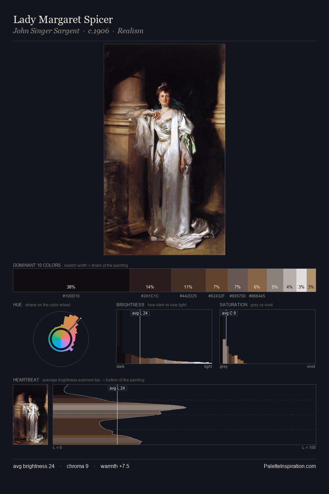329x494 pixels.
Task: Click the 'vivid' axis label under saturation
Action: (311, 367)
